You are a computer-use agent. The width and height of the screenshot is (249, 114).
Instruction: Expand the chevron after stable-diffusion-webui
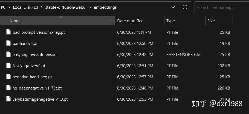point(90,7)
